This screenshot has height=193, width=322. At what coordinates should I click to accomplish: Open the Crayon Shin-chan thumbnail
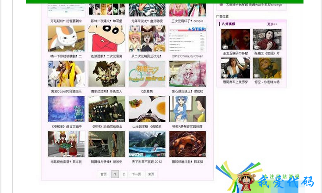106,38
